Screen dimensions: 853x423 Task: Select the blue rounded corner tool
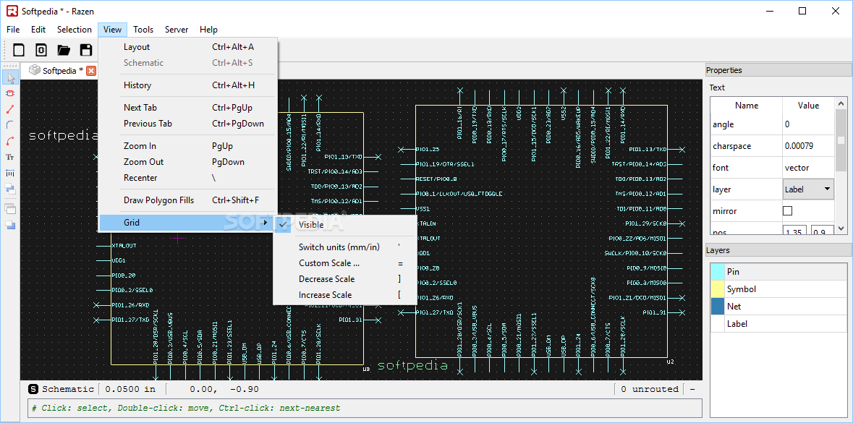pyautogui.click(x=10, y=125)
